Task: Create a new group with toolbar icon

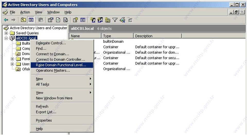Action: click(x=100, y=20)
